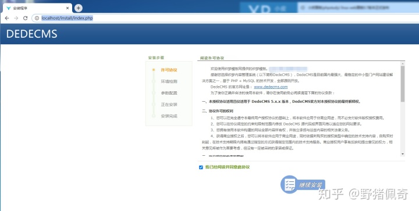Click the 阅读许可协议 section heading
Viewport: 419px width, 211px height.
[x=212, y=58]
